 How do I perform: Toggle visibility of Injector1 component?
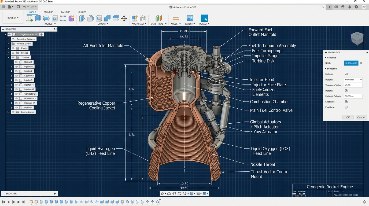[x=16, y=67]
